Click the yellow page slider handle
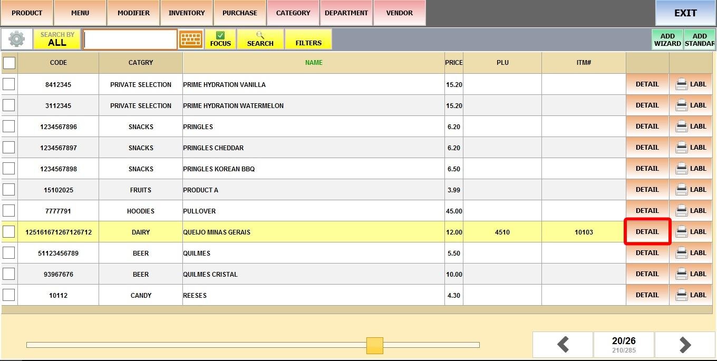 click(x=375, y=345)
